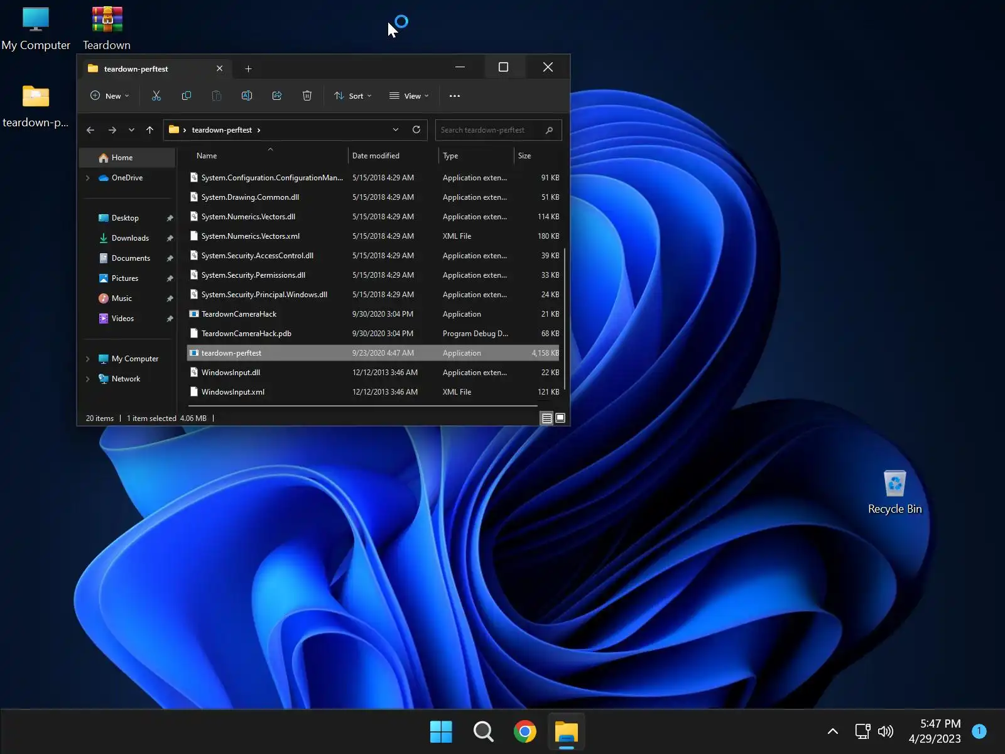The image size is (1005, 754).
Task: Switch to large thumbnails view layout
Action: (x=560, y=418)
